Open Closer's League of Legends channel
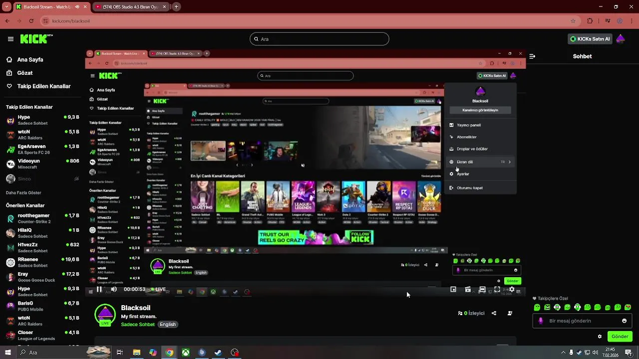The width and height of the screenshot is (639, 359). pos(42,335)
